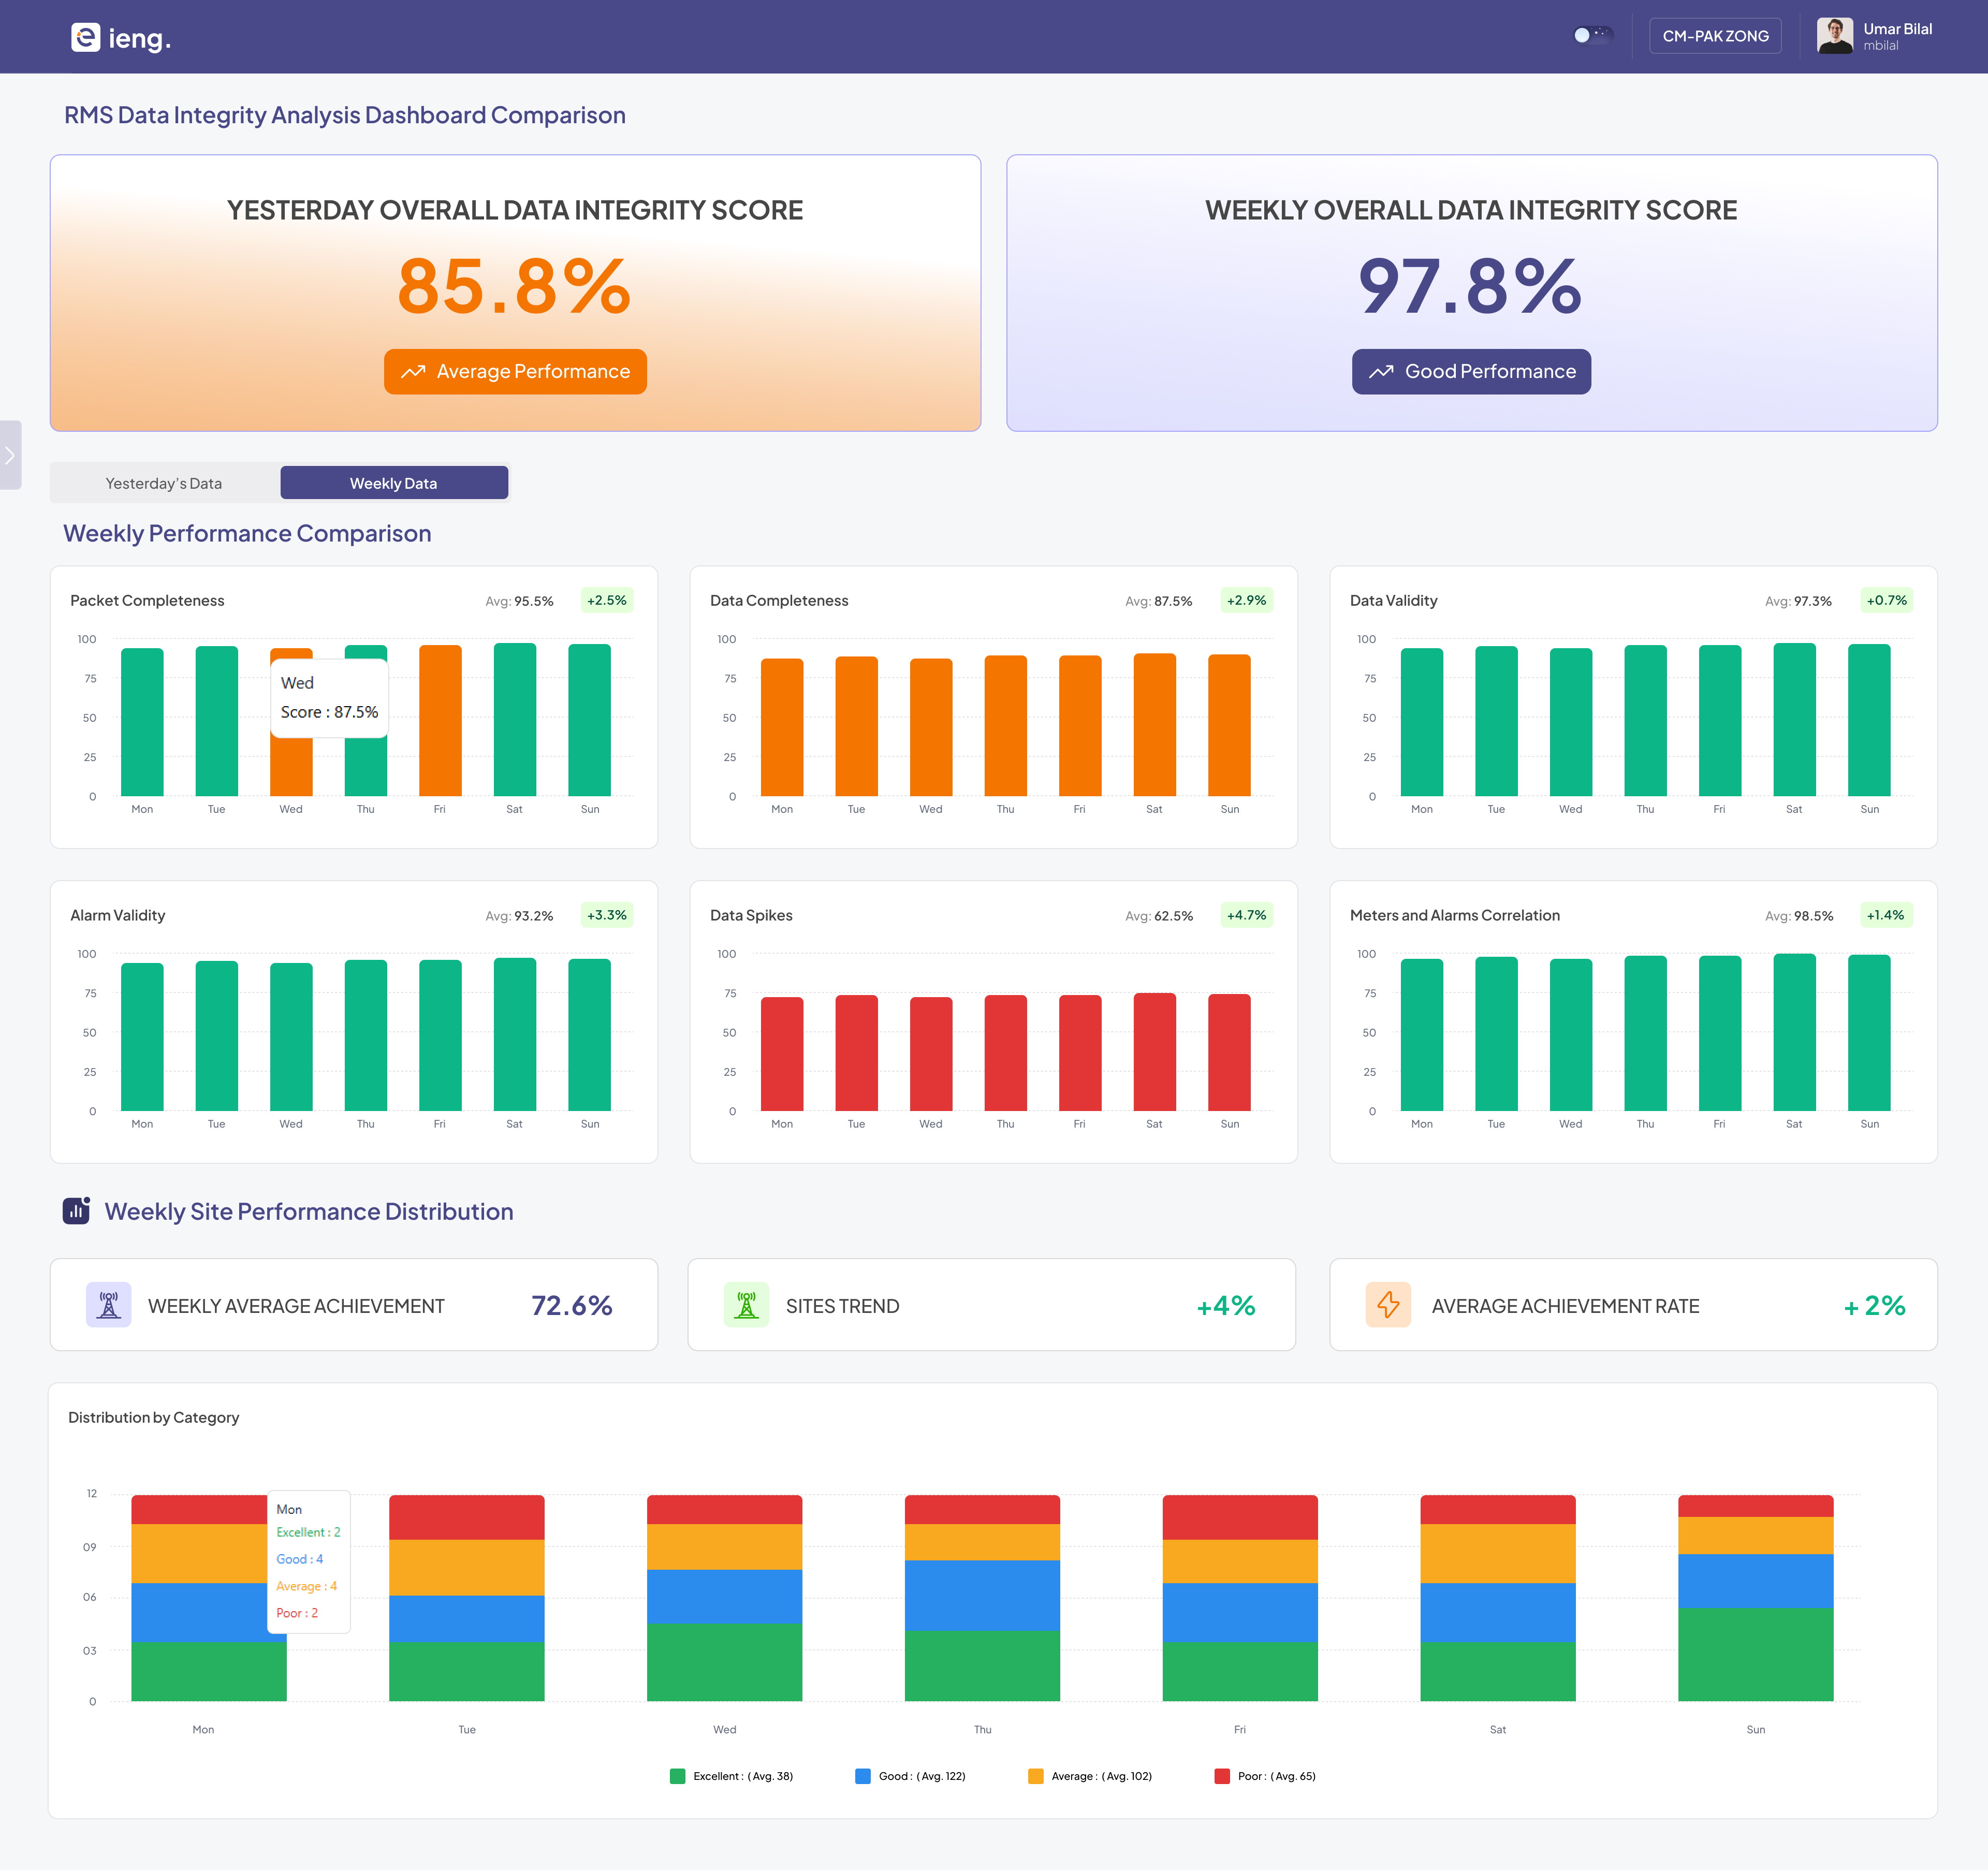Viewport: 1988px width, 1870px height.
Task: Click the ieng logo icon
Action: coord(85,37)
